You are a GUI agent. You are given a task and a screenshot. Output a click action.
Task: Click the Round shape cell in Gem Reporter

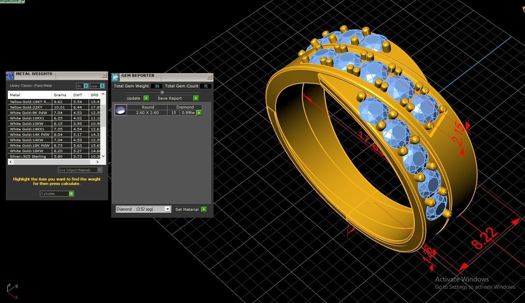(148, 107)
